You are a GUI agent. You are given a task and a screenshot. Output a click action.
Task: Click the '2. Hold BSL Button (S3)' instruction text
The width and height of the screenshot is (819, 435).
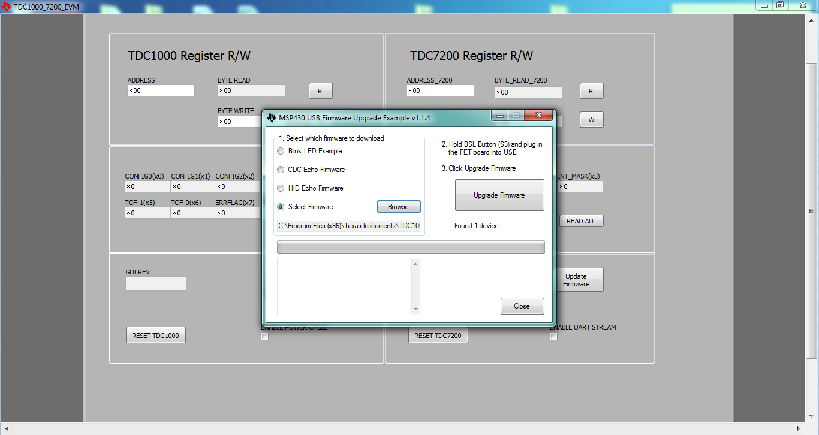click(x=492, y=149)
